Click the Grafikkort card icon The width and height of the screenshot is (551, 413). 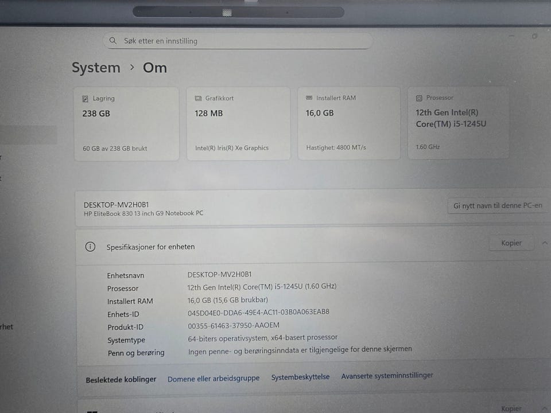(x=198, y=98)
